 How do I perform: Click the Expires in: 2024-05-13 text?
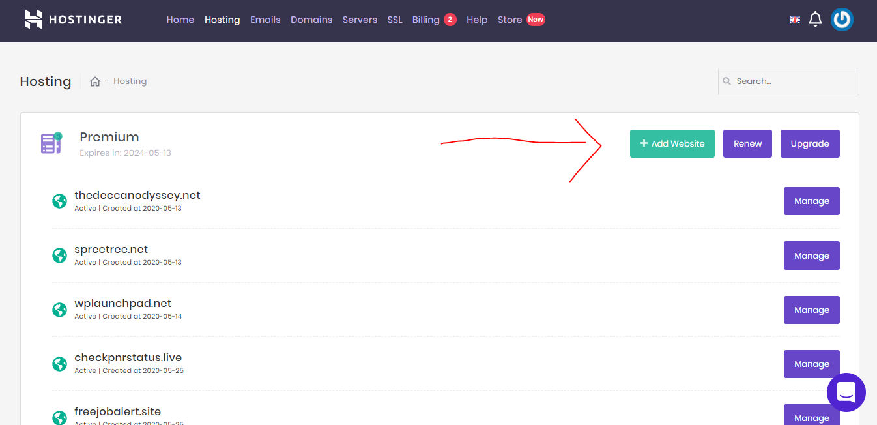(x=125, y=153)
